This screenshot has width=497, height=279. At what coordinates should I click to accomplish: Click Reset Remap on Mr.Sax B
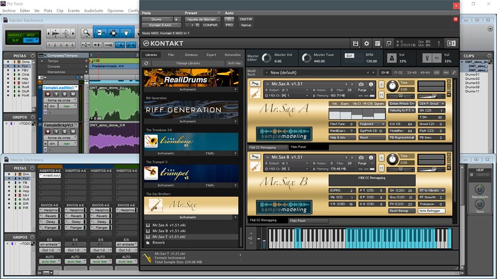click(x=401, y=211)
